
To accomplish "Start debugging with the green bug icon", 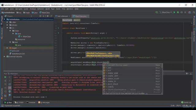I will coord(178,12).
